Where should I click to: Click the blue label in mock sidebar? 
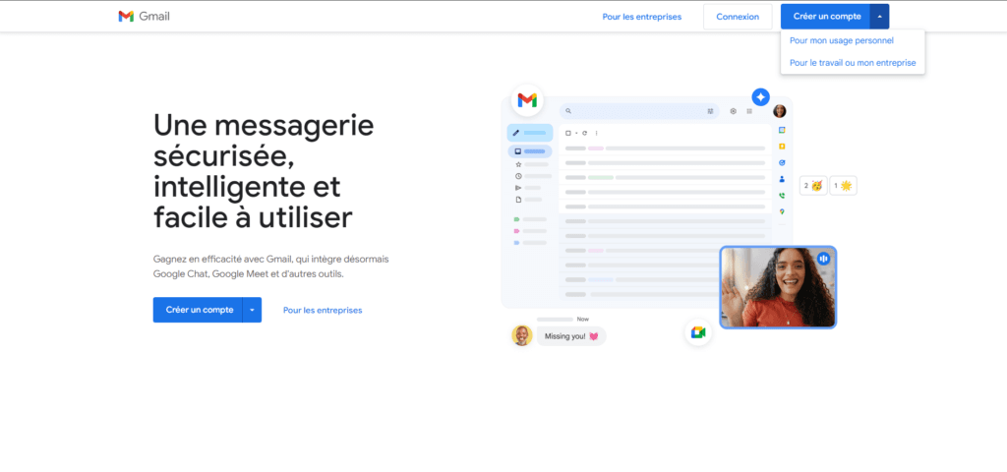coord(516,243)
